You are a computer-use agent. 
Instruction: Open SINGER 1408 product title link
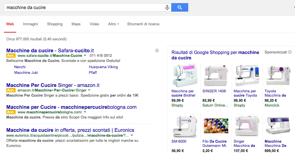pyautogui.click(x=214, y=91)
